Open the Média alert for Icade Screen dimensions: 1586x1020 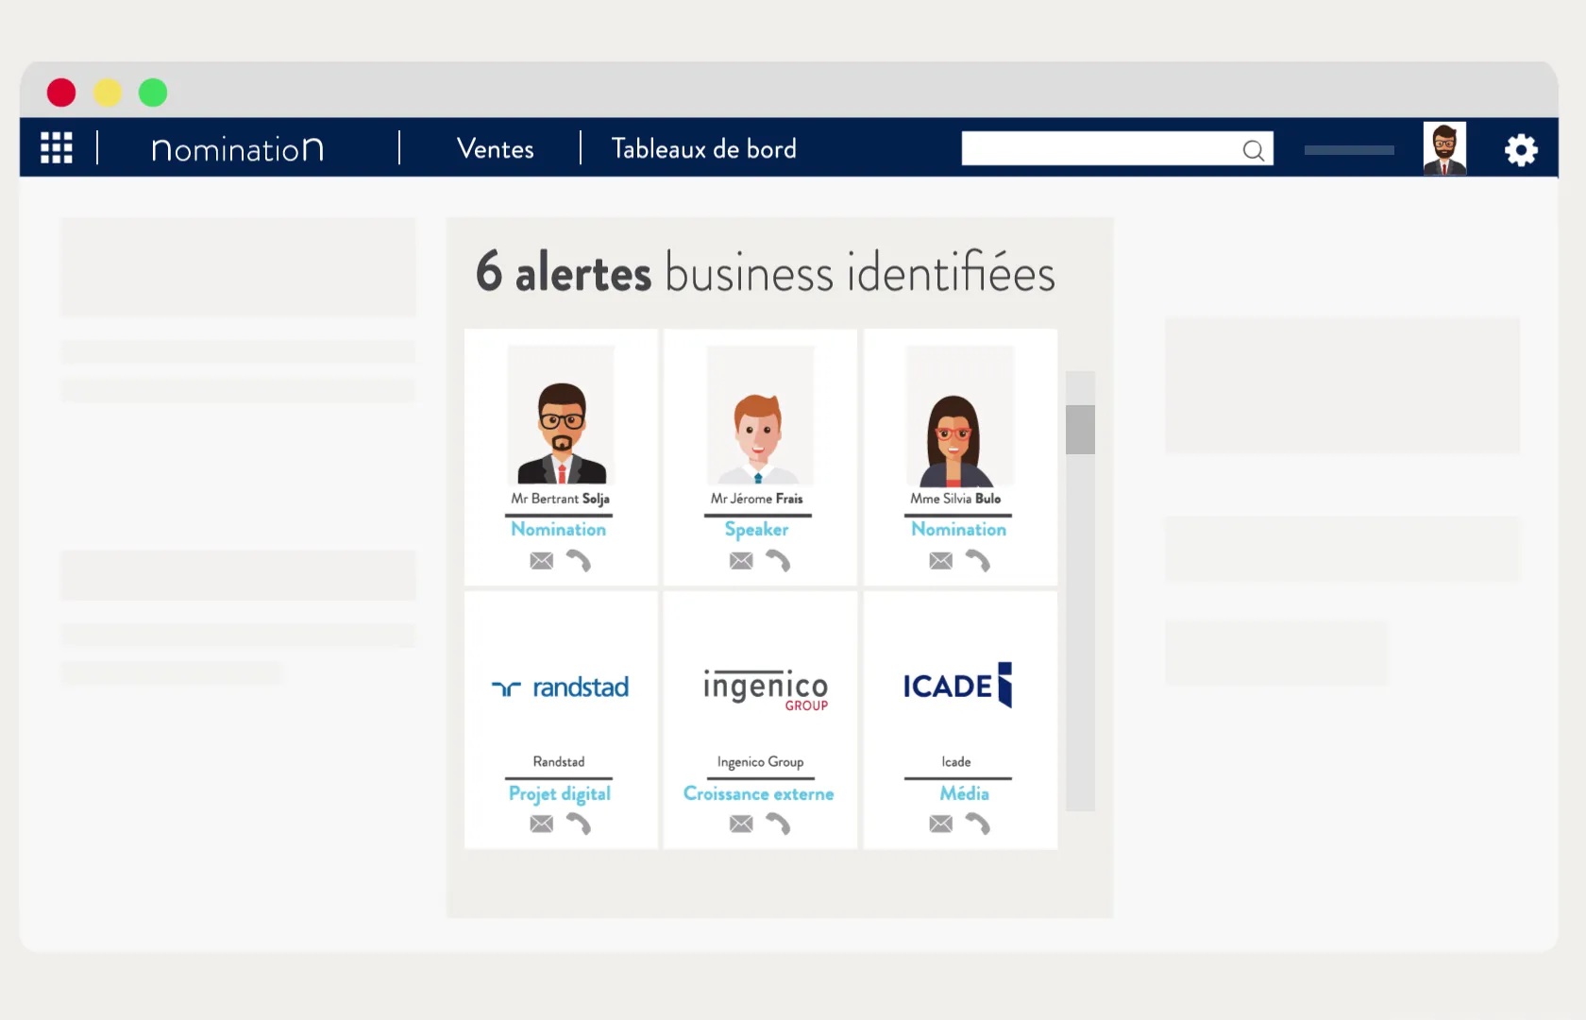click(965, 794)
